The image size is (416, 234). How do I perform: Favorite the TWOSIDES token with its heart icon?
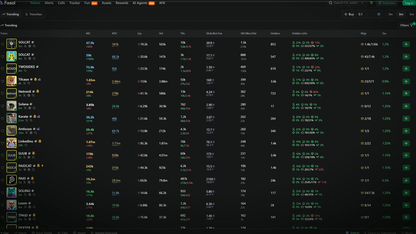(x=2, y=69)
